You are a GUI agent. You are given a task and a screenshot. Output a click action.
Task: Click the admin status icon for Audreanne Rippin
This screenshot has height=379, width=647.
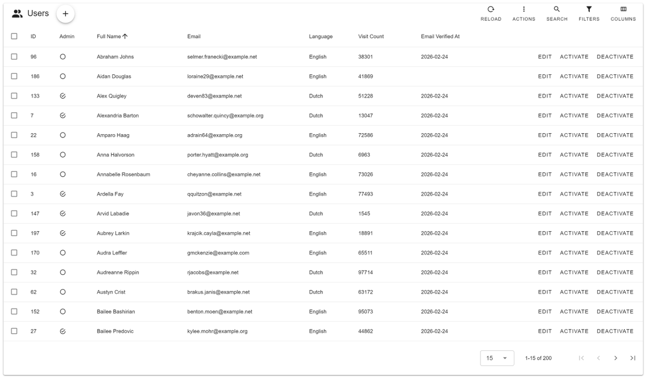tap(63, 272)
